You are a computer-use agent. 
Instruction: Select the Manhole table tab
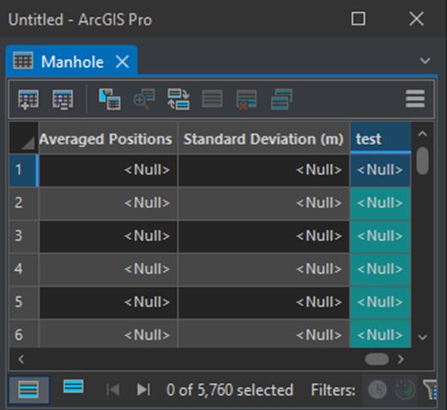point(72,62)
